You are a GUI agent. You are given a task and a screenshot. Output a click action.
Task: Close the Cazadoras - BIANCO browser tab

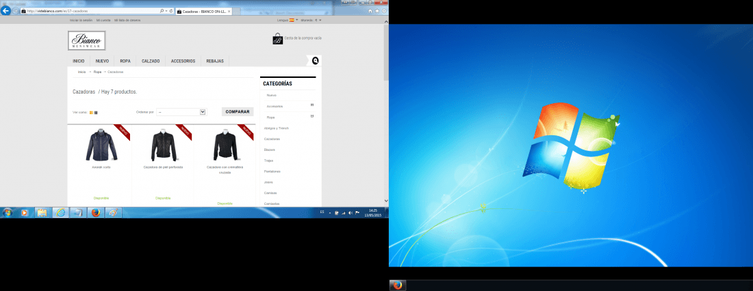point(229,10)
